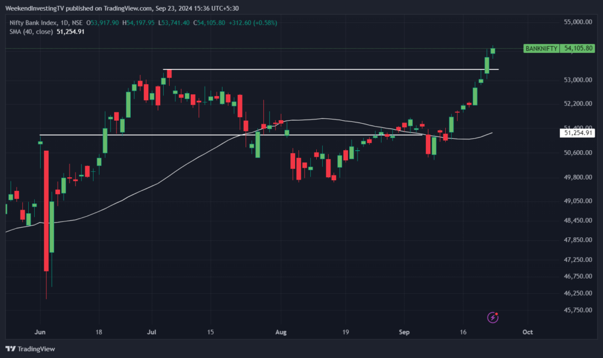Click the close value C54,105.80 in the header

(x=209, y=23)
